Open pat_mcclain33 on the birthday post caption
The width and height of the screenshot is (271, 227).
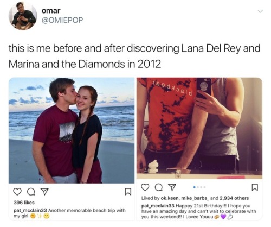coord(158,206)
